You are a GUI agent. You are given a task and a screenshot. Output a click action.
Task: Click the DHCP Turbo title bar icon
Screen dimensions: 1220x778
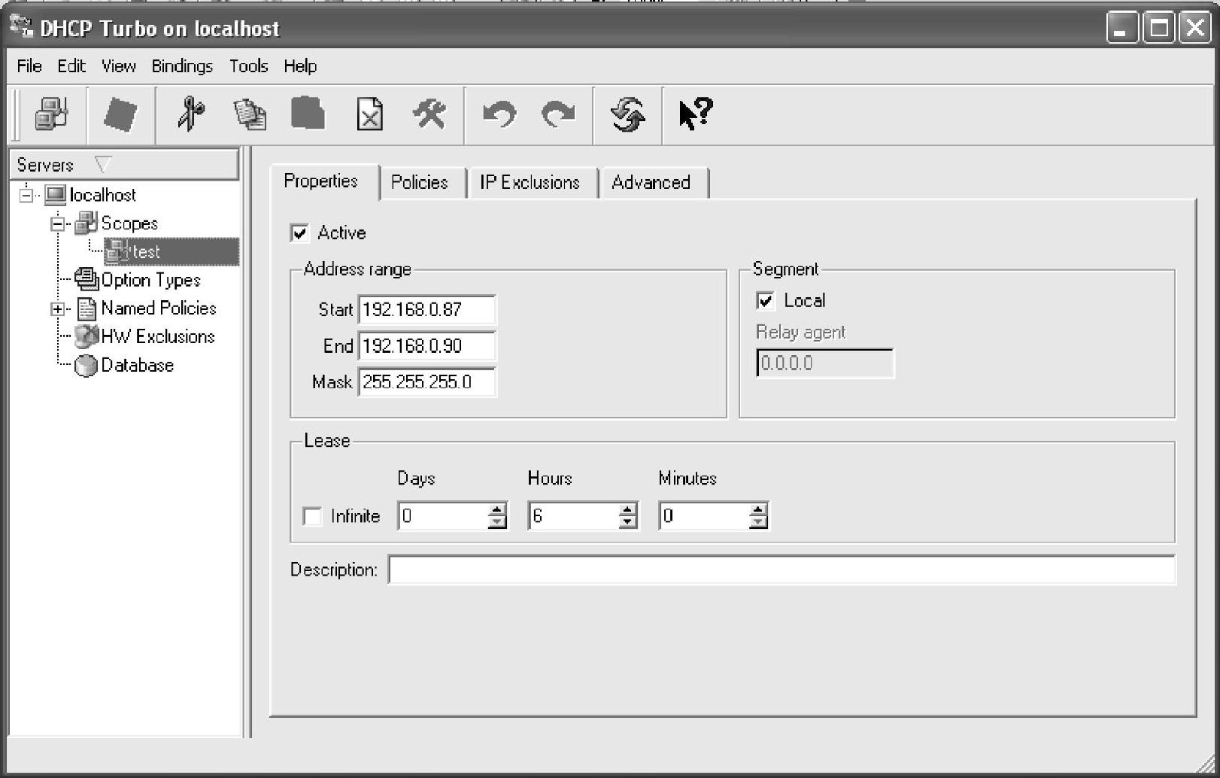[22, 27]
